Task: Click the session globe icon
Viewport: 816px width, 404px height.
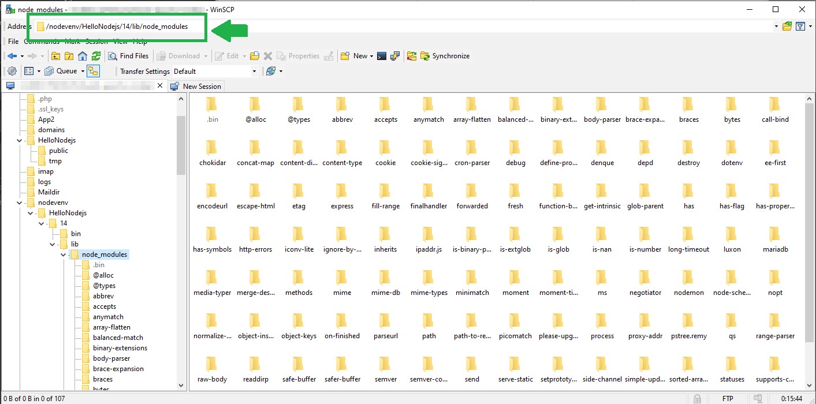Action: tap(270, 71)
